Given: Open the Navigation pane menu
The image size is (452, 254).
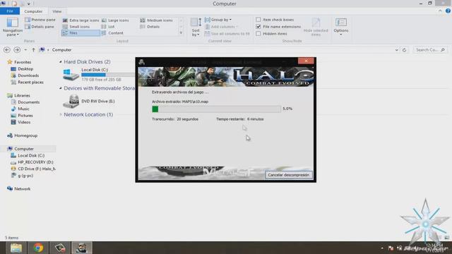Looking at the screenshot, I should (13, 27).
